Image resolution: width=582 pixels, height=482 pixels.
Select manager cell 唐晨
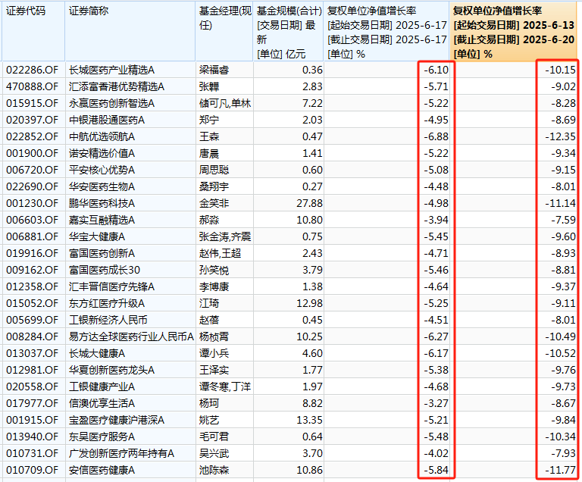(209, 153)
